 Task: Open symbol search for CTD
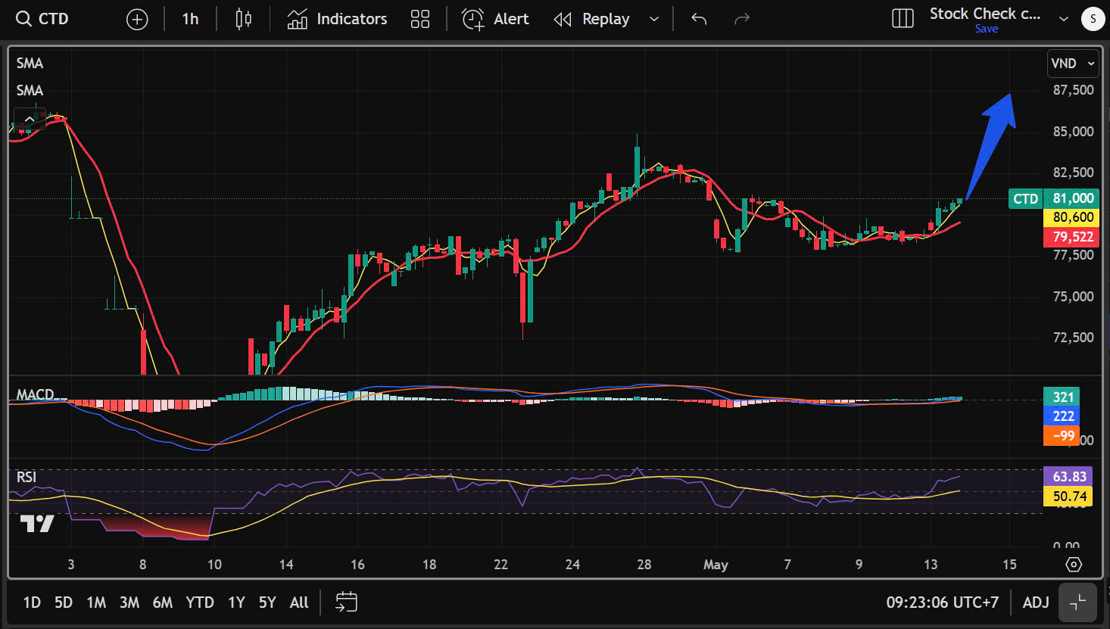(43, 19)
